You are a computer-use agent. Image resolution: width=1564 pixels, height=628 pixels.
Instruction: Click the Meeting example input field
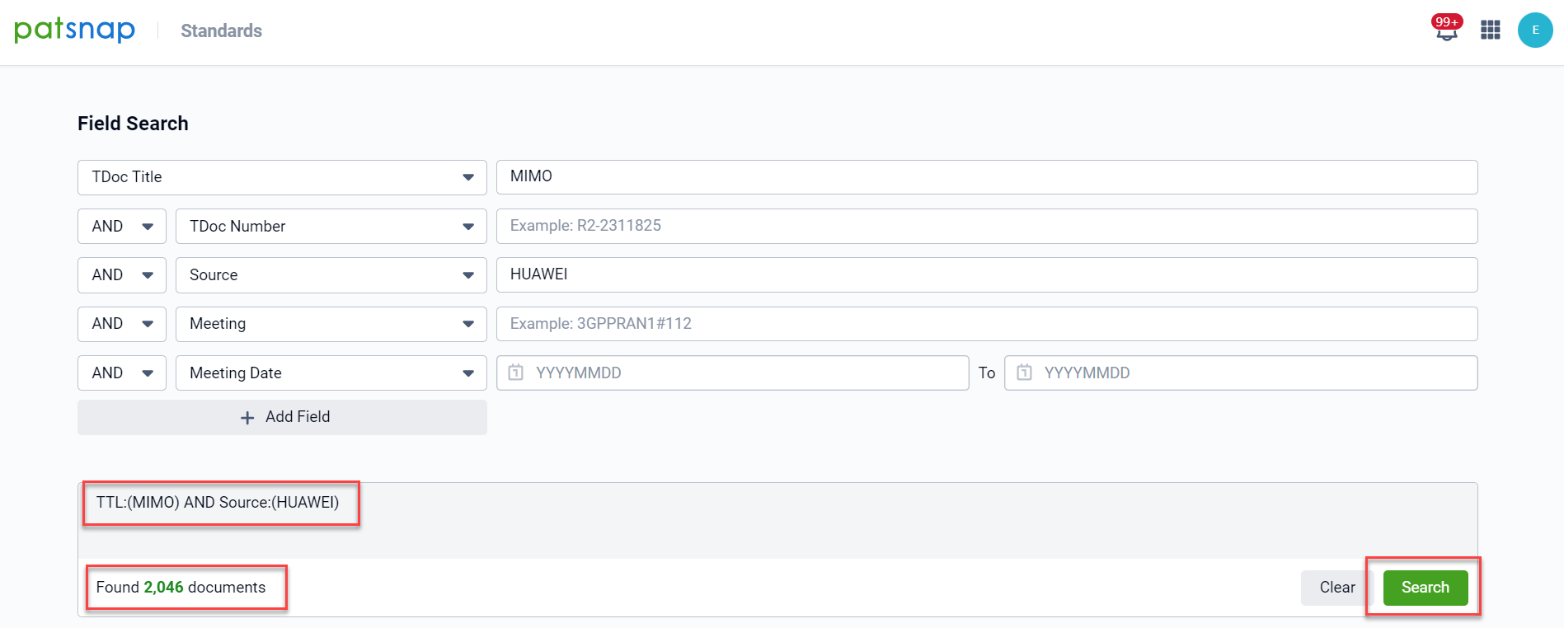pyautogui.click(x=986, y=324)
